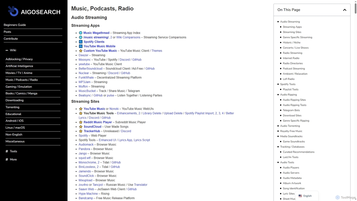
Task: Open the English language selector
Action: coord(307,196)
